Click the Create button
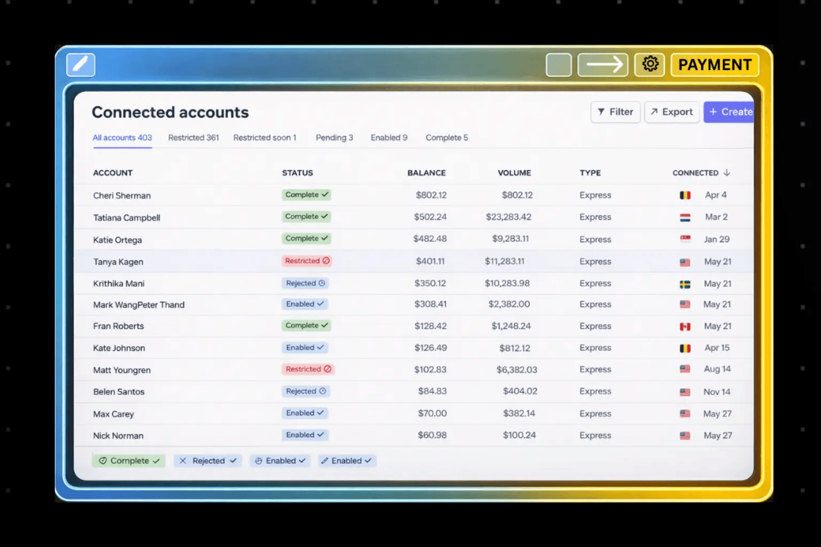Image resolution: width=821 pixels, height=547 pixels. pos(731,112)
